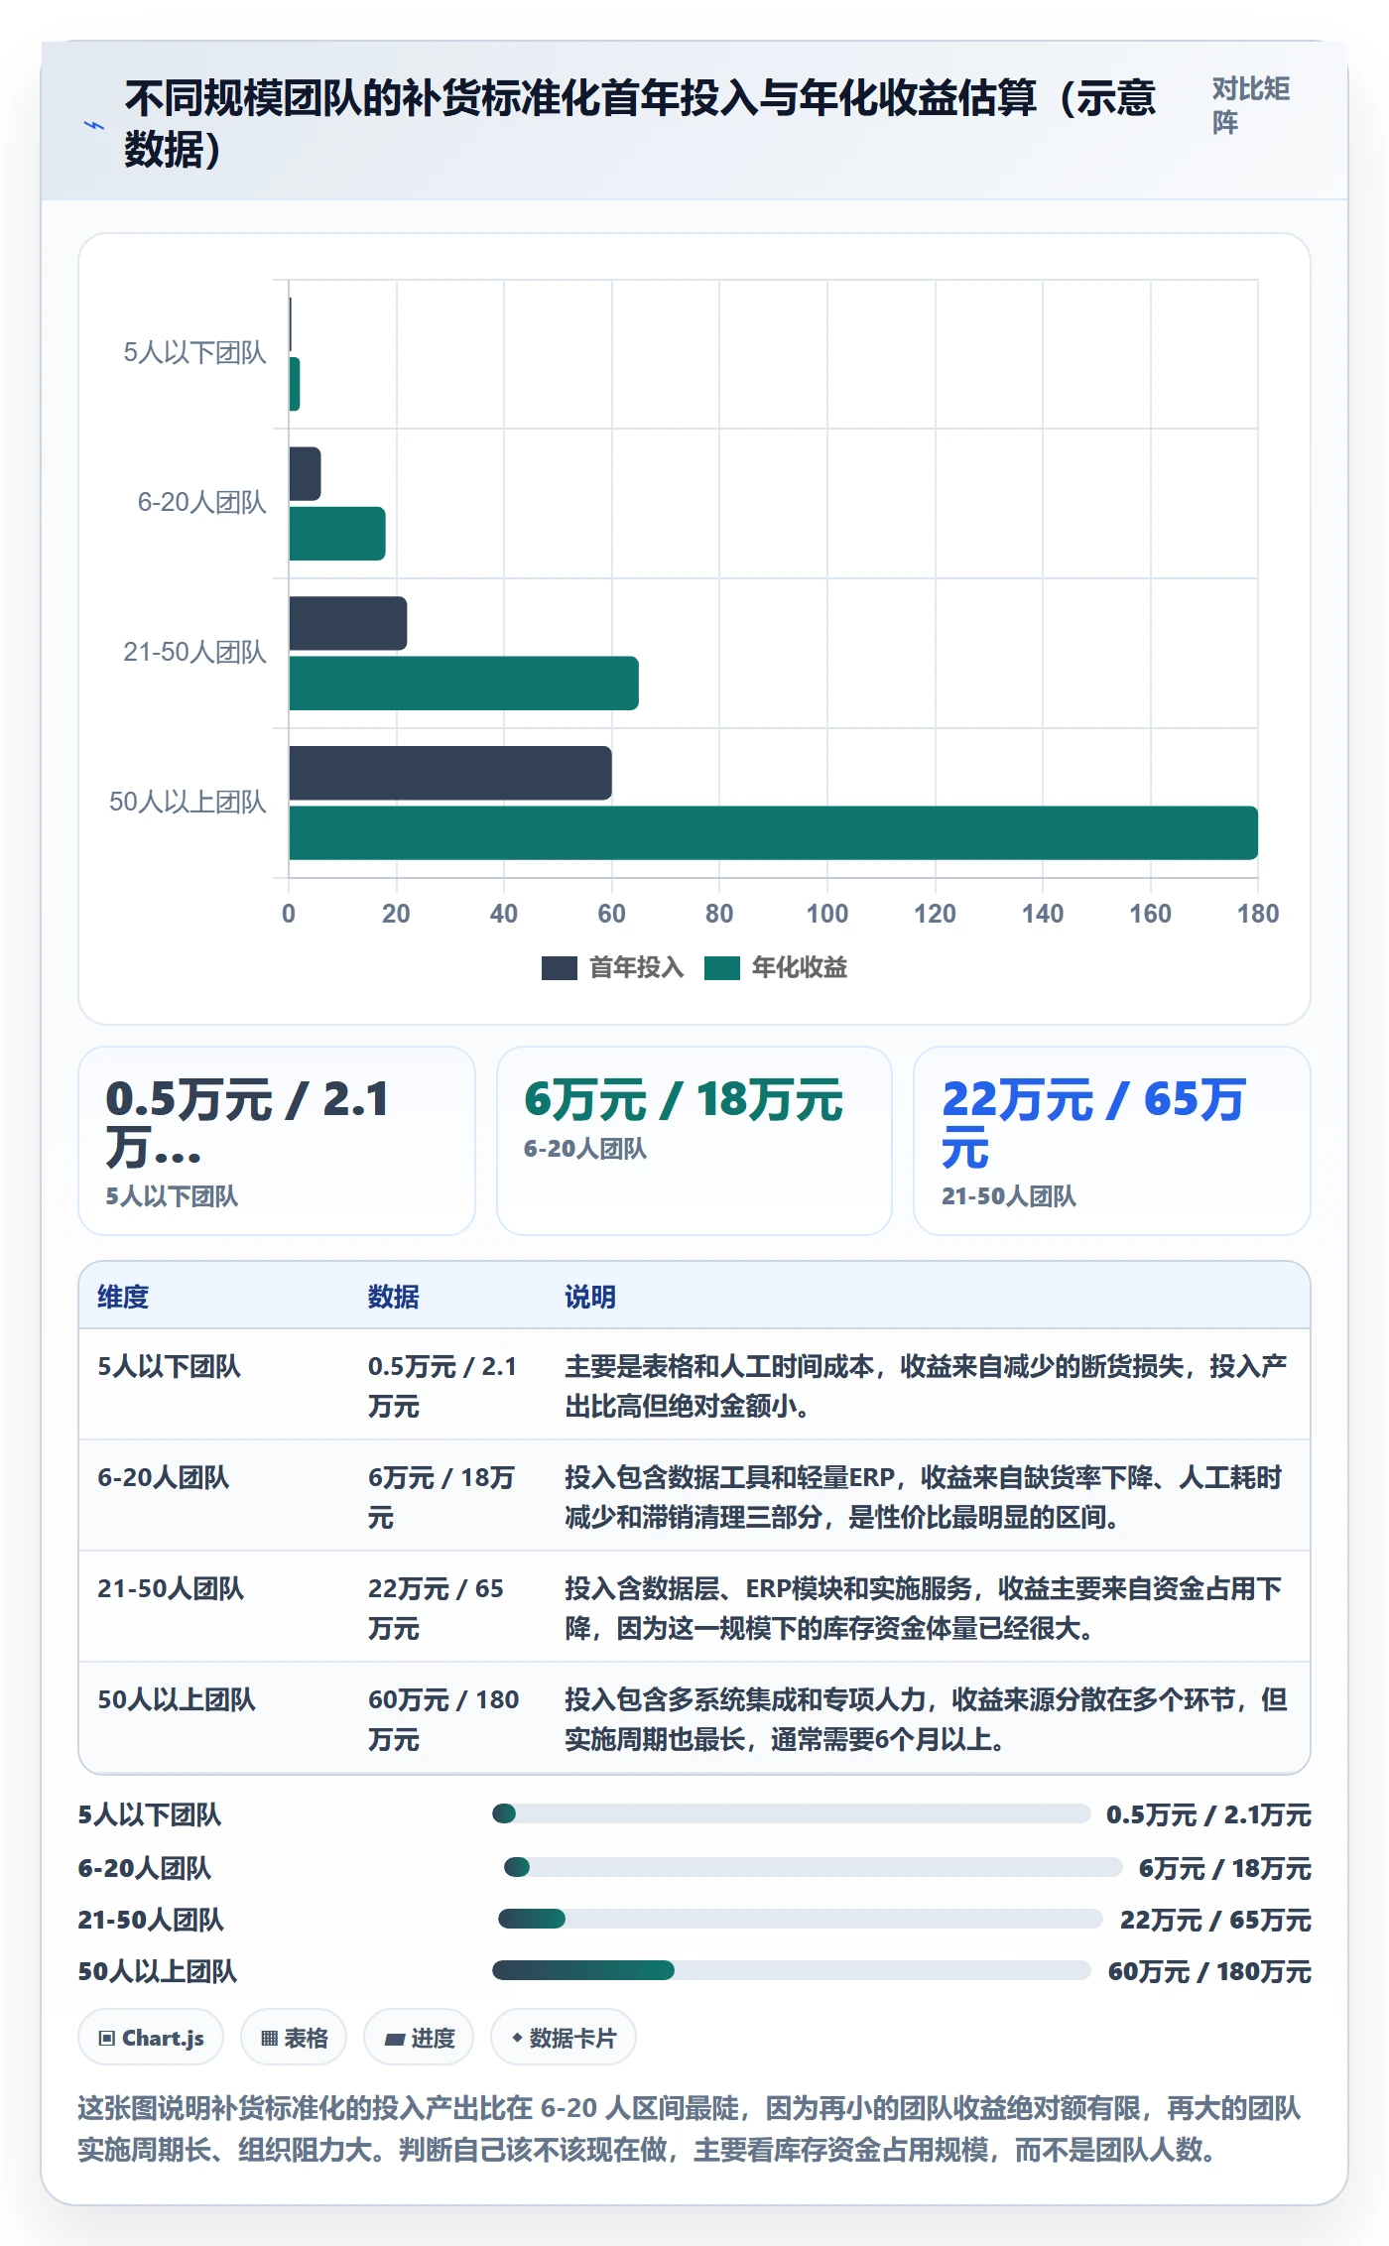Click the 数据 column header
Viewport: 1389px width, 2246px height.
coord(394,1297)
